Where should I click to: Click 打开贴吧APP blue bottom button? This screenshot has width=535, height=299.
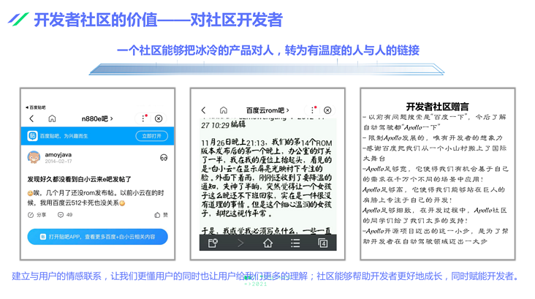click(x=98, y=237)
